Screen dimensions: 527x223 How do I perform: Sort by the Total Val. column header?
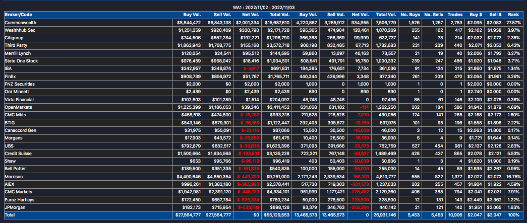coord(279,15)
